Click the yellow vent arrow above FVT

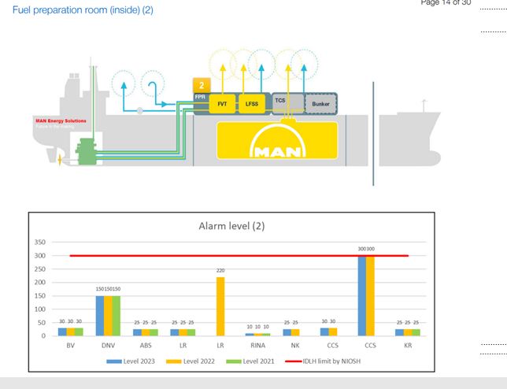pyautogui.click(x=223, y=80)
